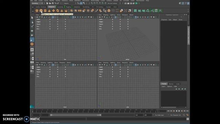The width and height of the screenshot is (220, 124).
Task: Switch to the Sculpting shelf tab
Action: tap(60, 7)
